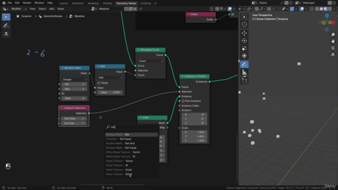Enable wireframe viewport shading
Viewport: 338px width, 190px height.
tap(317, 9)
